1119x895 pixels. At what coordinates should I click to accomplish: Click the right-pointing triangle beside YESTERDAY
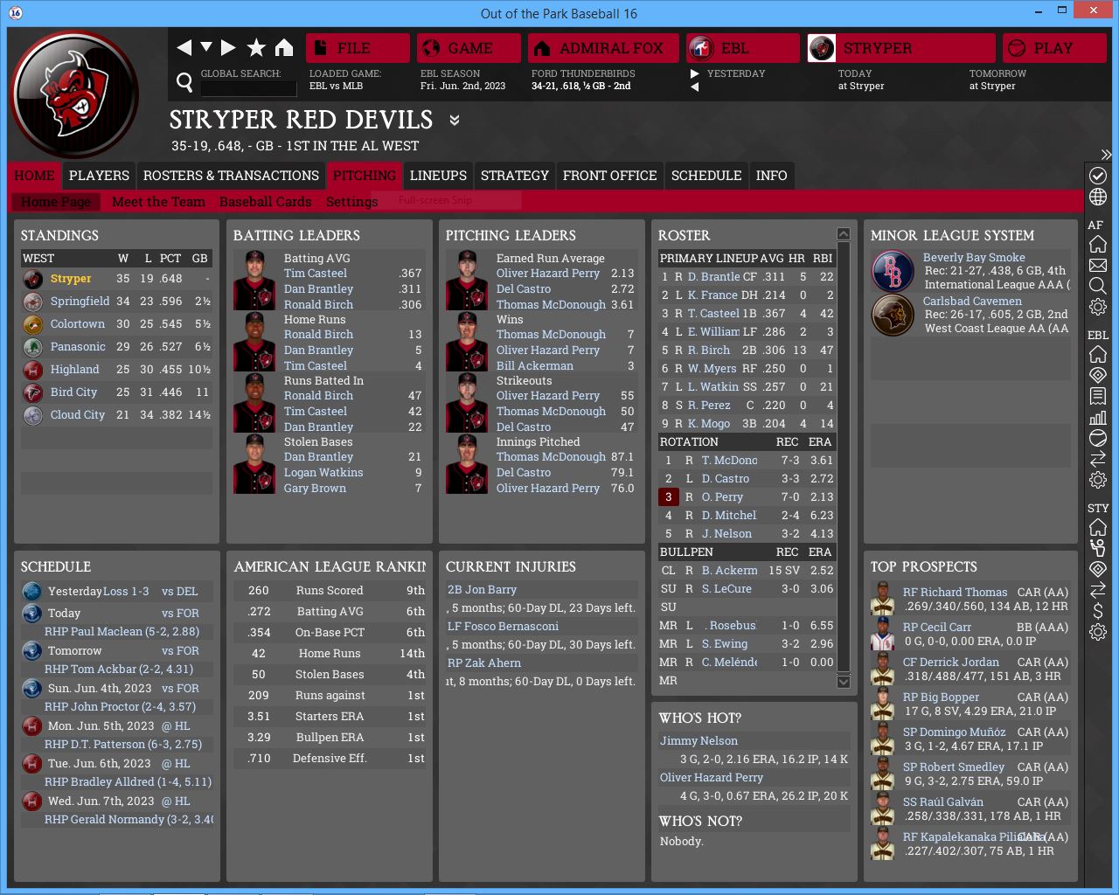(x=694, y=74)
